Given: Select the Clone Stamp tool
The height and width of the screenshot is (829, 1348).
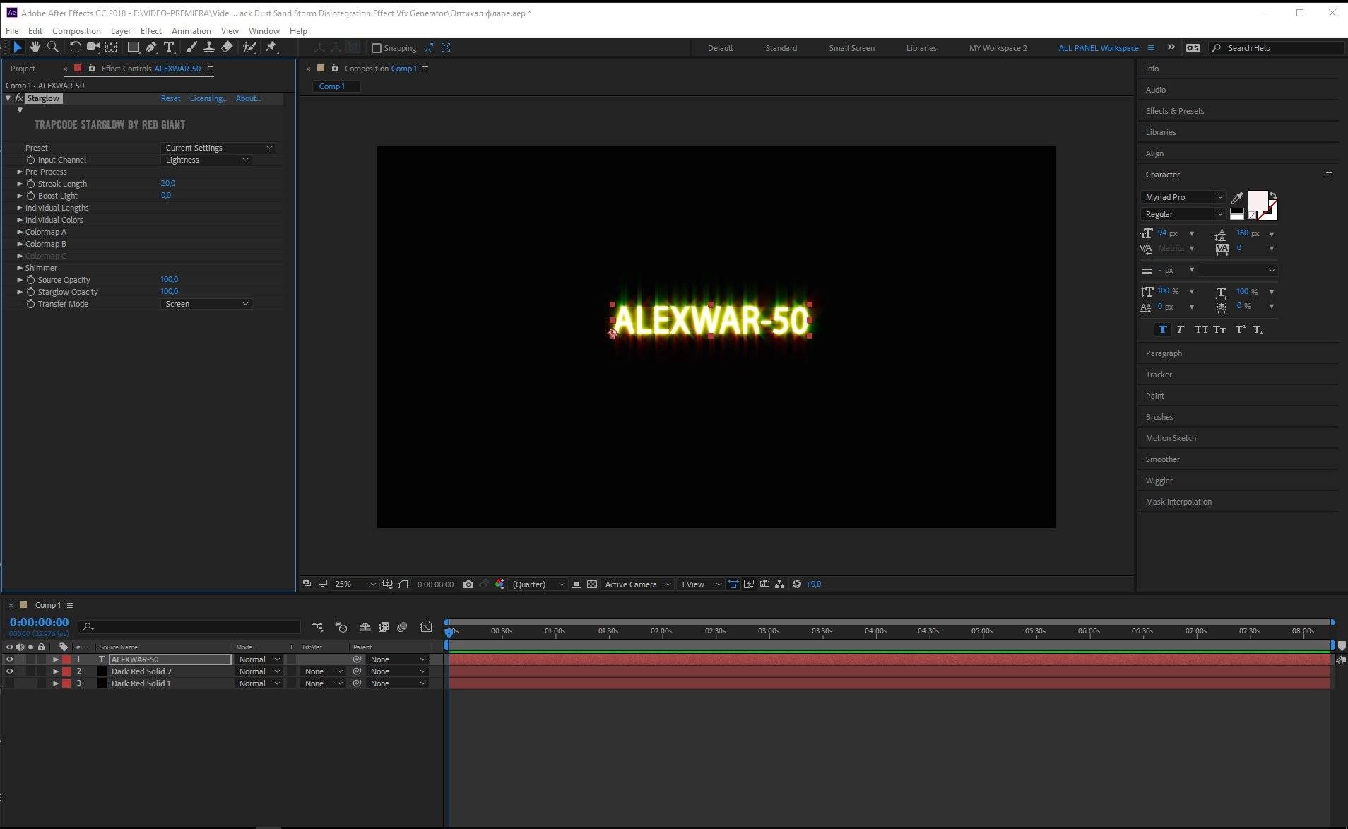Looking at the screenshot, I should (209, 47).
